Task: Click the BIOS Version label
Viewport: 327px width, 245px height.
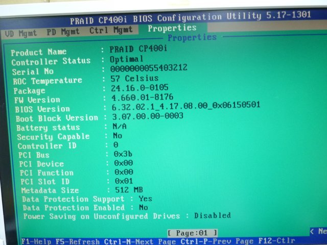Action: click(x=42, y=109)
